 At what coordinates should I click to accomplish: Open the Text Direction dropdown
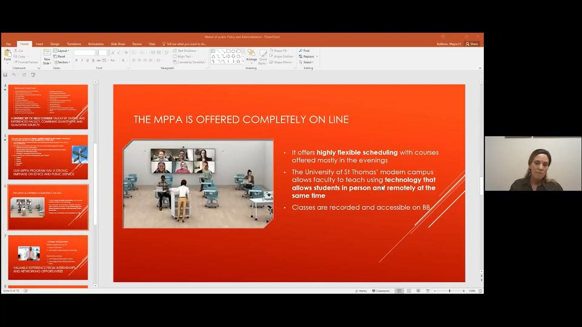tap(185, 50)
